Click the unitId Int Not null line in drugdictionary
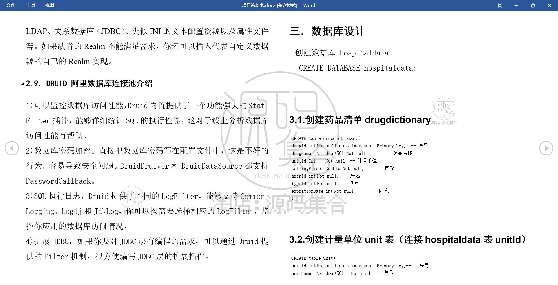The width and height of the screenshot is (558, 285). point(334,161)
